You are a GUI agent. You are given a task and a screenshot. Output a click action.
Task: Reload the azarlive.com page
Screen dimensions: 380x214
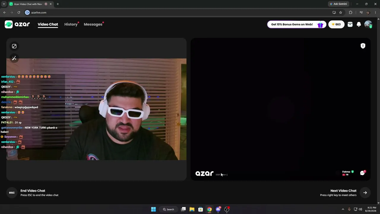pos(19,12)
